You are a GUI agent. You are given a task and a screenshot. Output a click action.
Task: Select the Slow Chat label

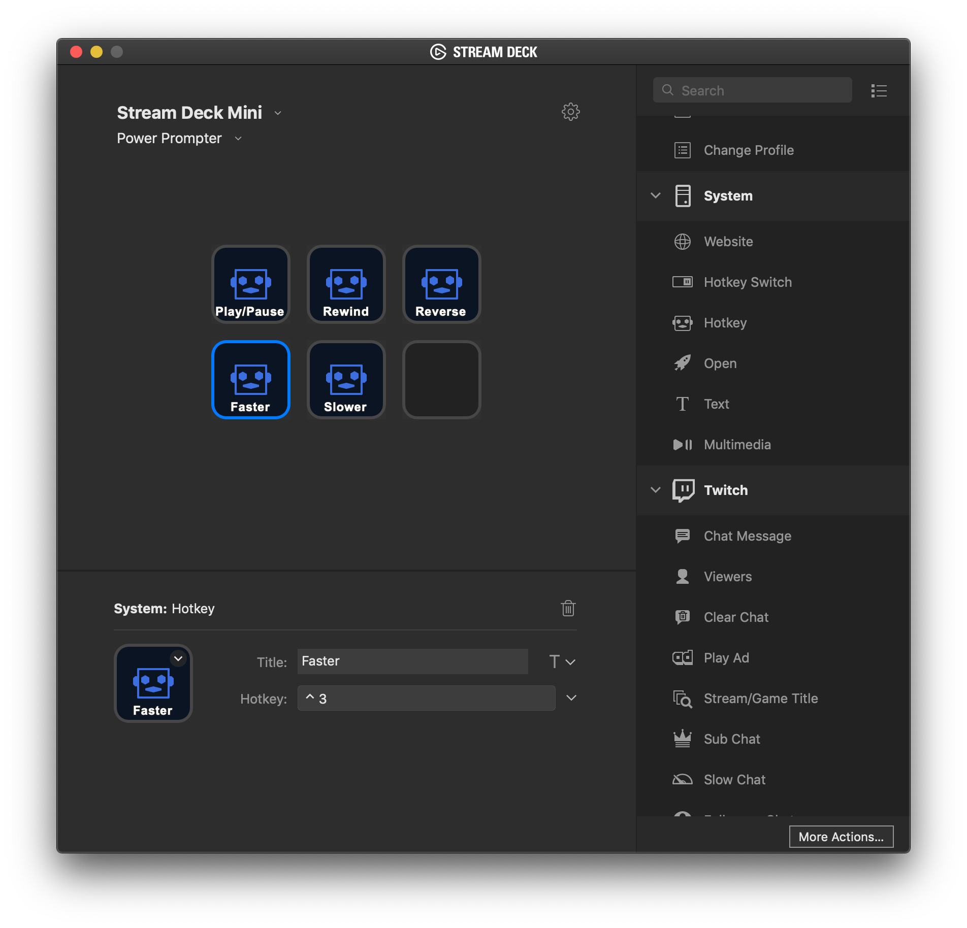(x=734, y=780)
